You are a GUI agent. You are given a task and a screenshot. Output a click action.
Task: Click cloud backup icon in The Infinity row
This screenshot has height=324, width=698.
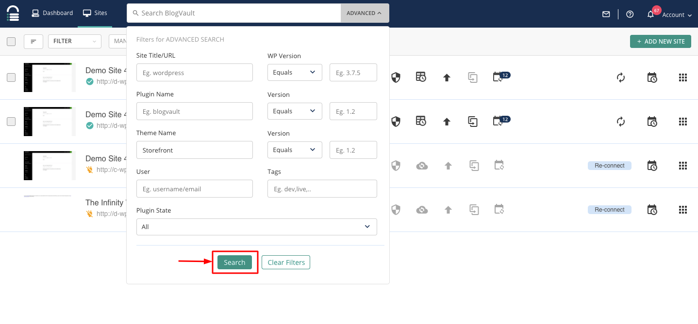[422, 210]
